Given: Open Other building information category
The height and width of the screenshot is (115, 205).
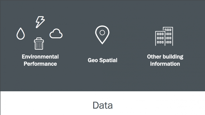Looking at the screenshot, I should coord(165,60).
